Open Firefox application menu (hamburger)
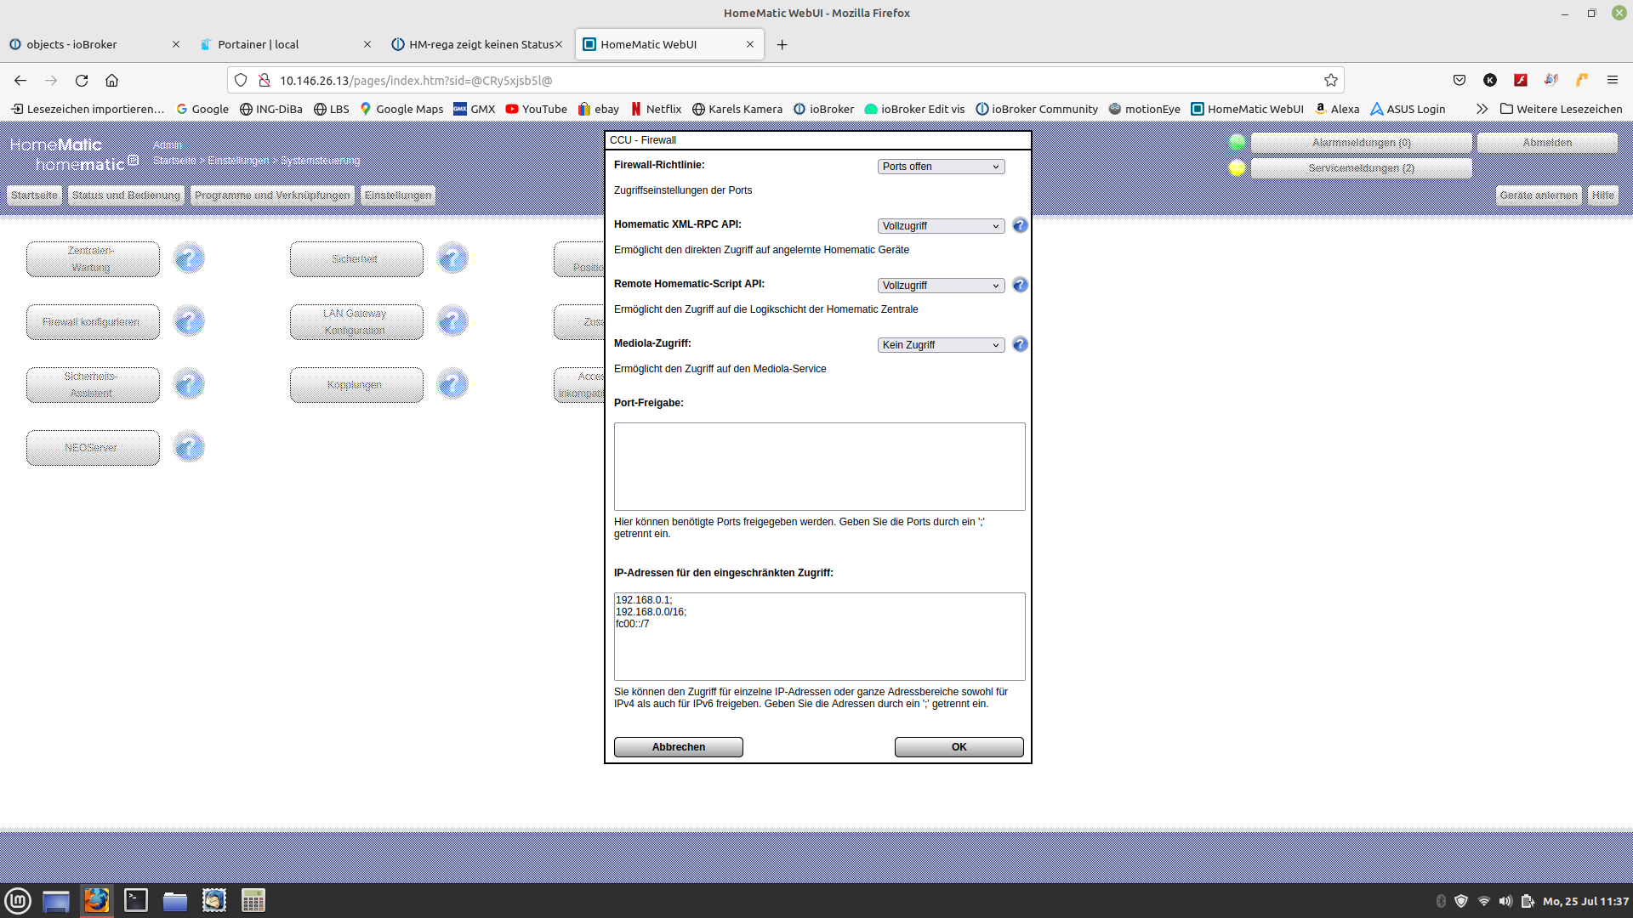 [x=1613, y=80]
